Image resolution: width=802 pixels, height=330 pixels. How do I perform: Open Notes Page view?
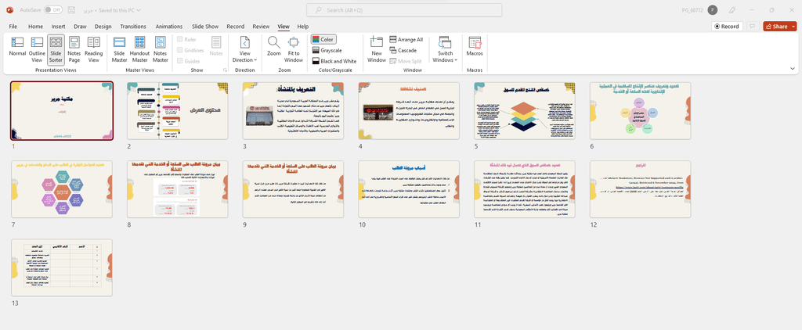click(74, 49)
